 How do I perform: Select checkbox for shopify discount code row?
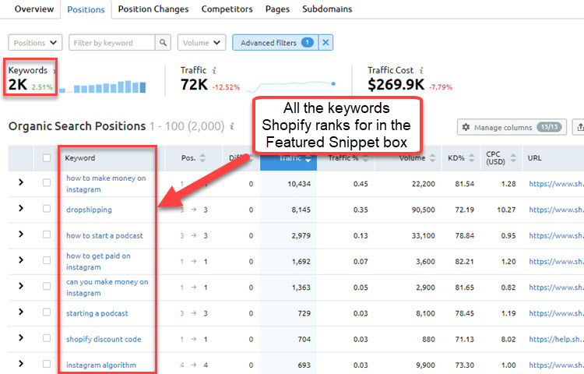[47, 339]
